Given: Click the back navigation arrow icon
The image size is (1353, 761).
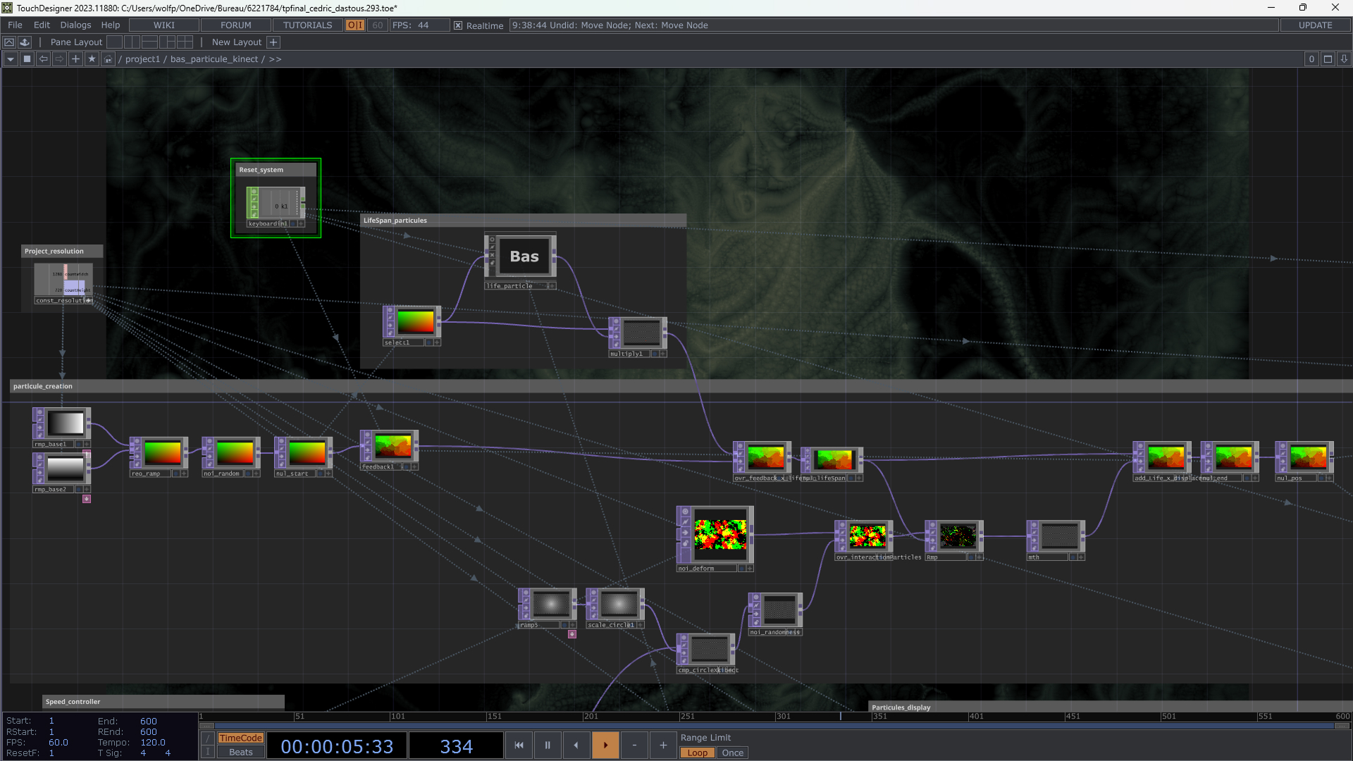Looking at the screenshot, I should (x=43, y=59).
